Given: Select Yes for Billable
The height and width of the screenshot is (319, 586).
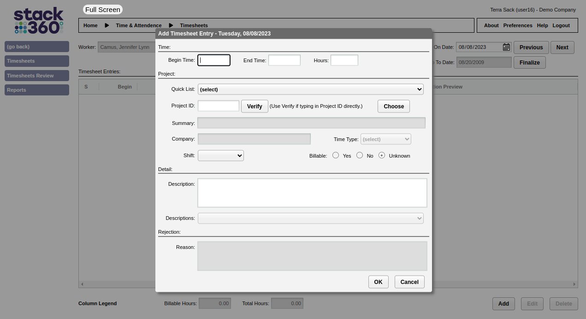Looking at the screenshot, I should pos(336,155).
